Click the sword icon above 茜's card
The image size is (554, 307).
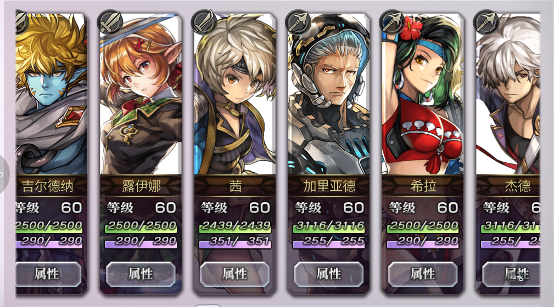tap(204, 22)
